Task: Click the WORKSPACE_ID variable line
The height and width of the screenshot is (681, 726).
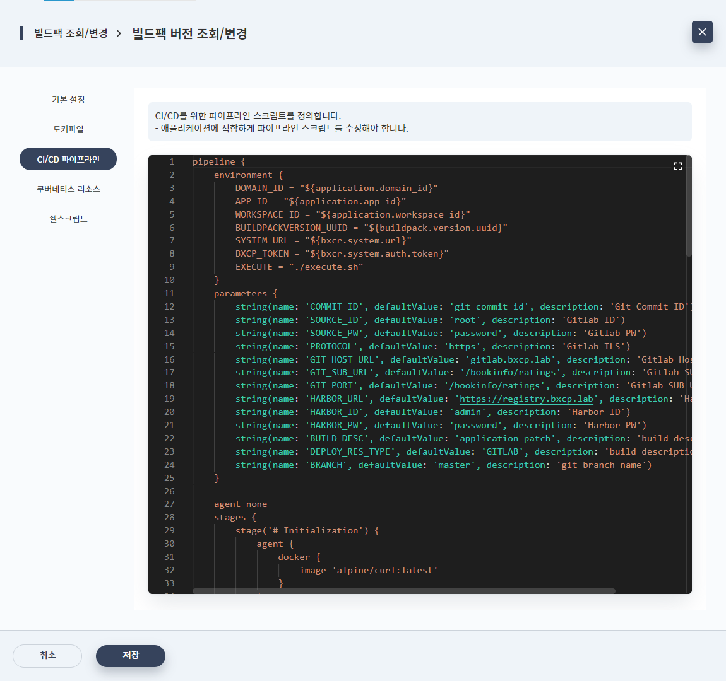Action: pos(352,214)
